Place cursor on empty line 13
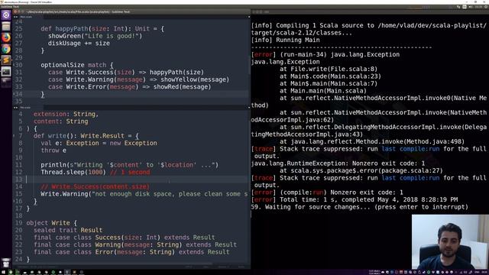The height and width of the screenshot is (275, 489). [138, 180]
